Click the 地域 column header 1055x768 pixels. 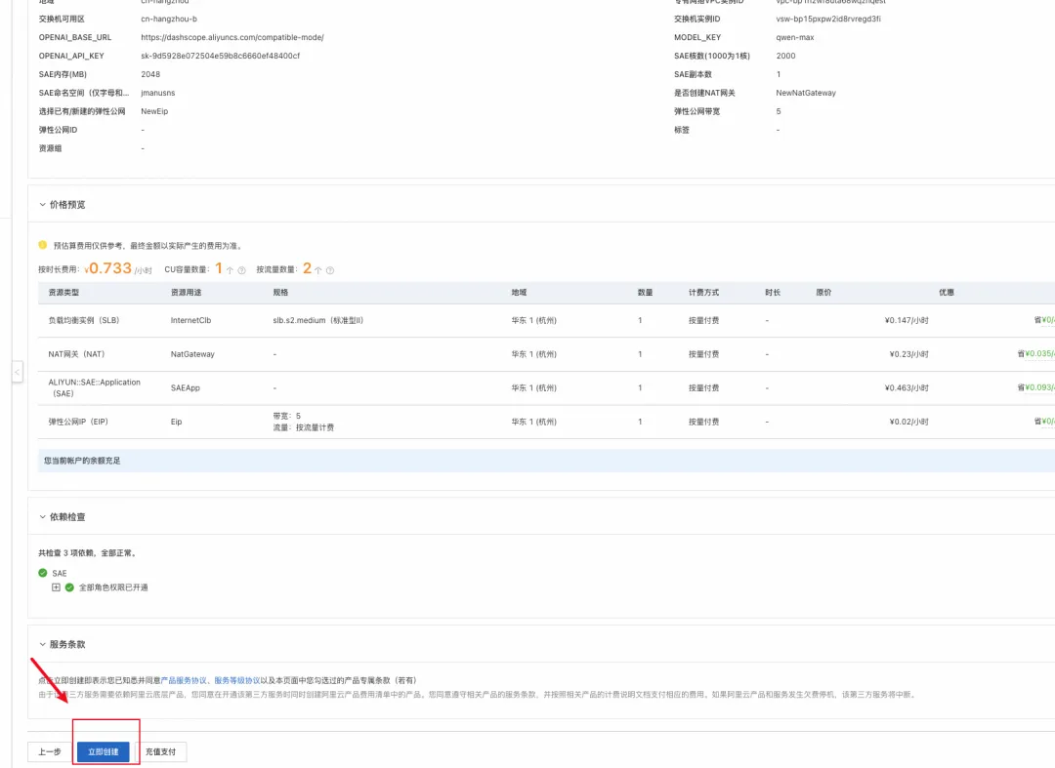click(519, 293)
